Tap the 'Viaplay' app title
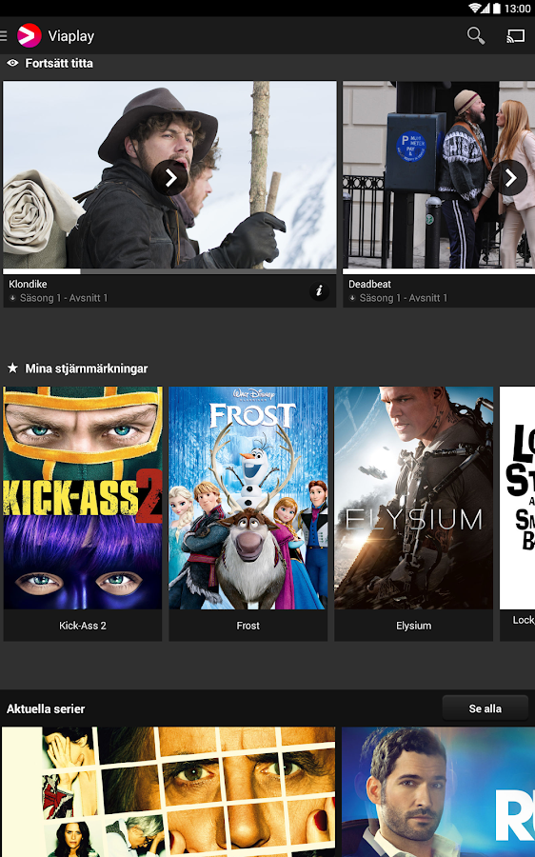This screenshot has width=535, height=857. click(x=71, y=36)
